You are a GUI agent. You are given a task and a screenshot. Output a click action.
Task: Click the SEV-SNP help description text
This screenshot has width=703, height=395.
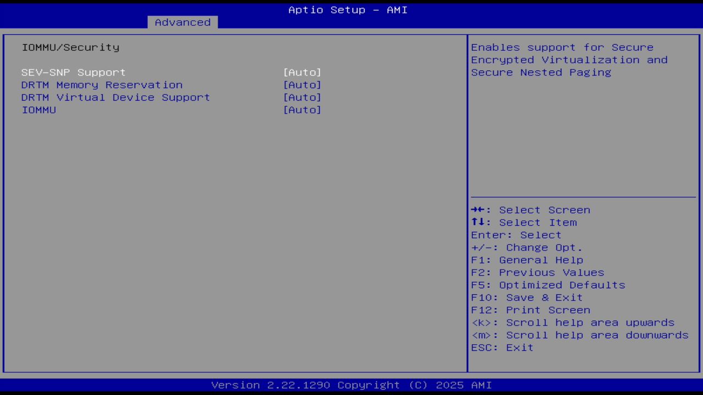570,60
